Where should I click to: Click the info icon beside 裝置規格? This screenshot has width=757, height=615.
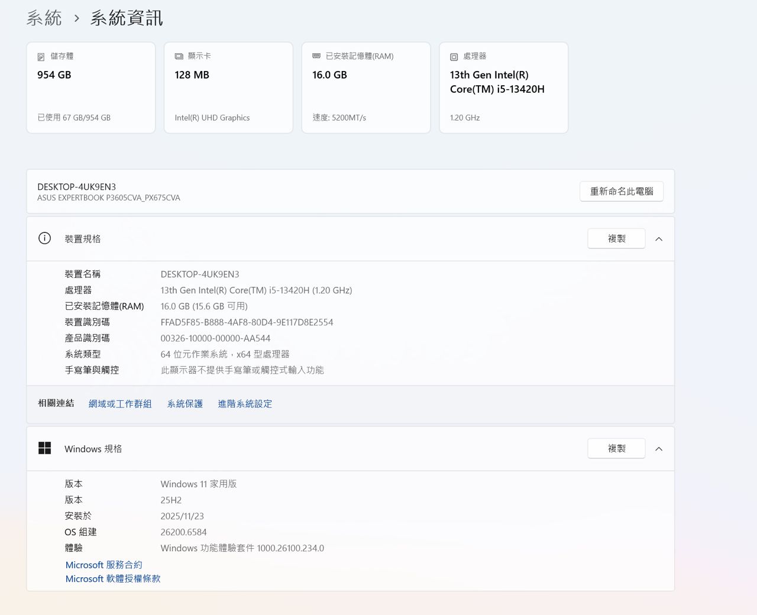click(x=44, y=238)
